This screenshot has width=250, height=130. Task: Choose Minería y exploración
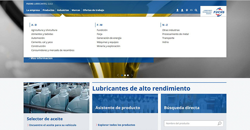pyautogui.click(x=108, y=46)
